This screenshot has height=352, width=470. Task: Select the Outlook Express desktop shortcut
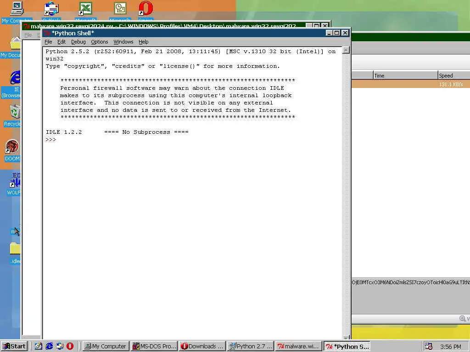pos(51,11)
